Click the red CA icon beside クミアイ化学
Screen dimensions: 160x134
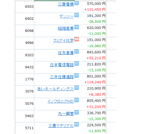(x=77, y=39)
